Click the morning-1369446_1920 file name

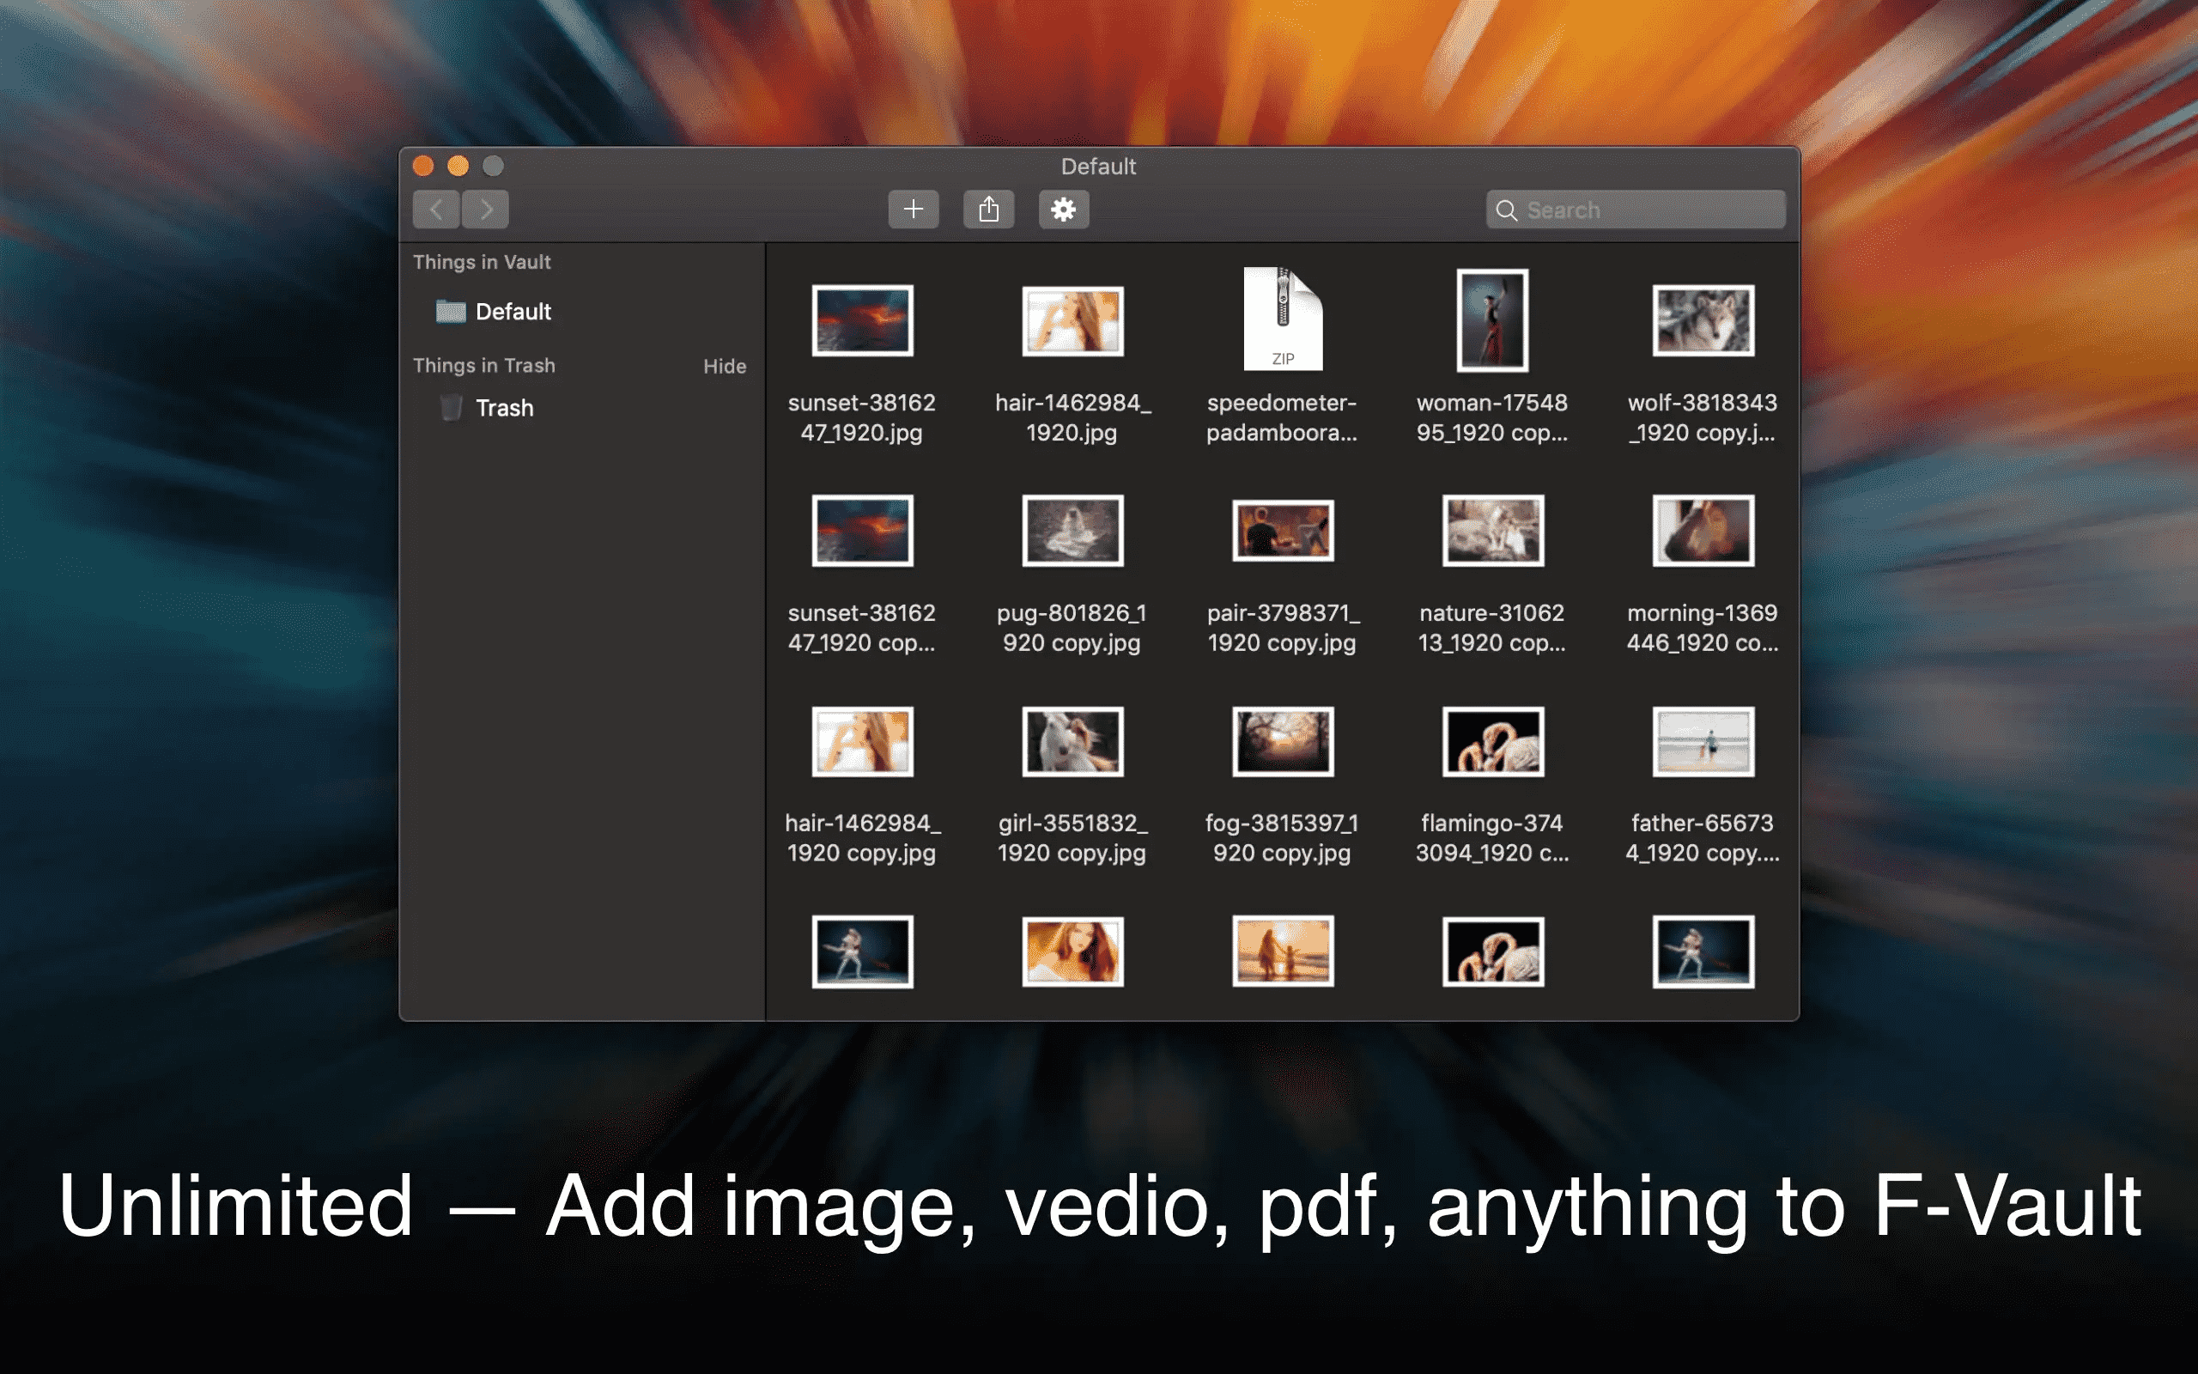point(1702,628)
